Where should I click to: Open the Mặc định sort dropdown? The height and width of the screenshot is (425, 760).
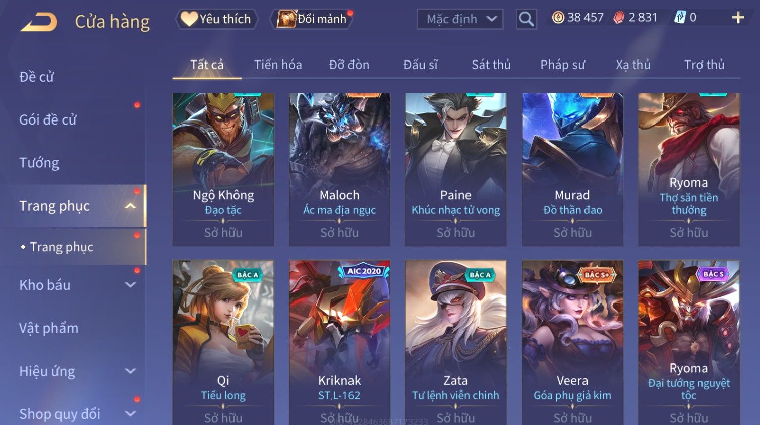[x=460, y=19]
